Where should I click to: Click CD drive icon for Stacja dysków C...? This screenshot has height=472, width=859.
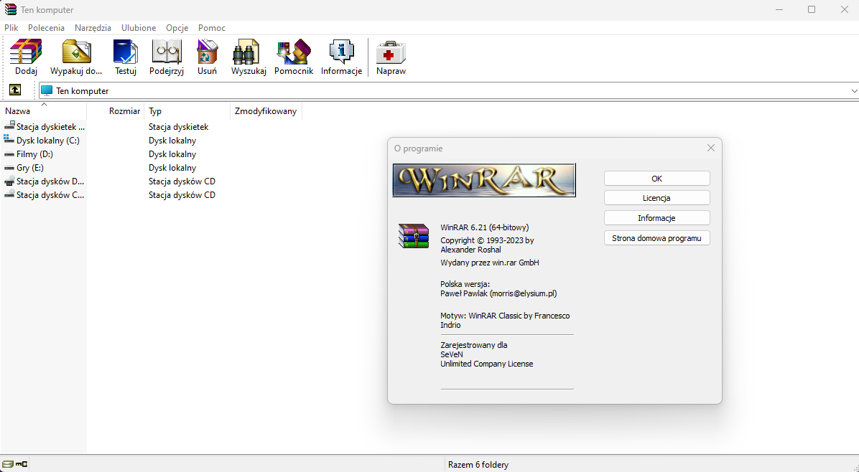(9, 194)
